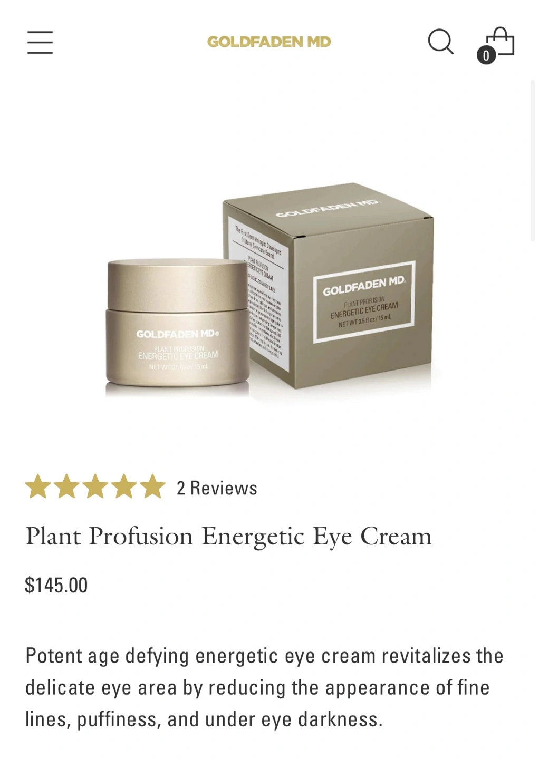Tap the jar's Energetic Eye Cream label
The width and height of the screenshot is (539, 759).
178,355
